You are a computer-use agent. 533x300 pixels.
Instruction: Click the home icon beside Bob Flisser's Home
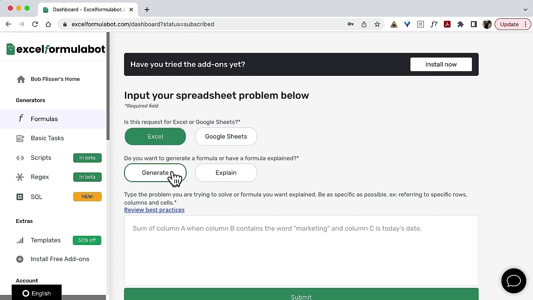tap(21, 79)
